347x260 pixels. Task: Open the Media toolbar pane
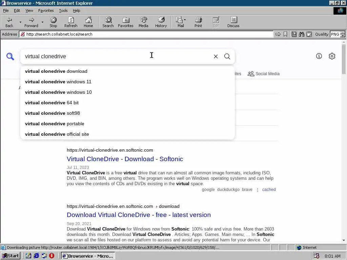(x=143, y=22)
